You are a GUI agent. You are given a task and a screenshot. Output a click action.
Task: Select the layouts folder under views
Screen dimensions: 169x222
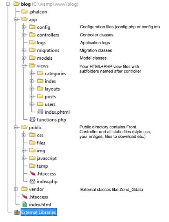(x=52, y=89)
